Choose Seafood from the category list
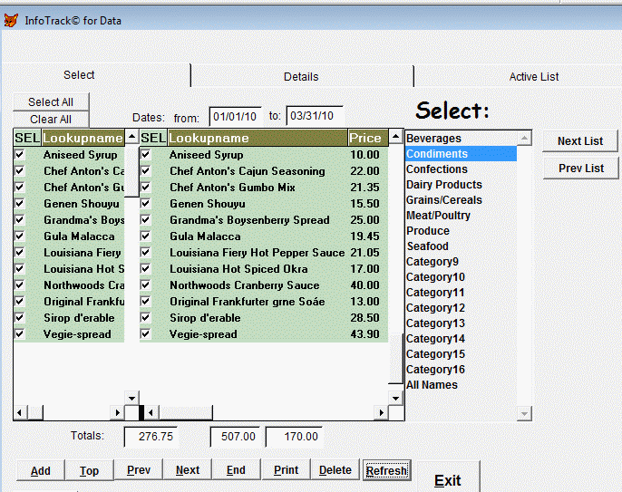The height and width of the screenshot is (492, 622). tap(427, 246)
